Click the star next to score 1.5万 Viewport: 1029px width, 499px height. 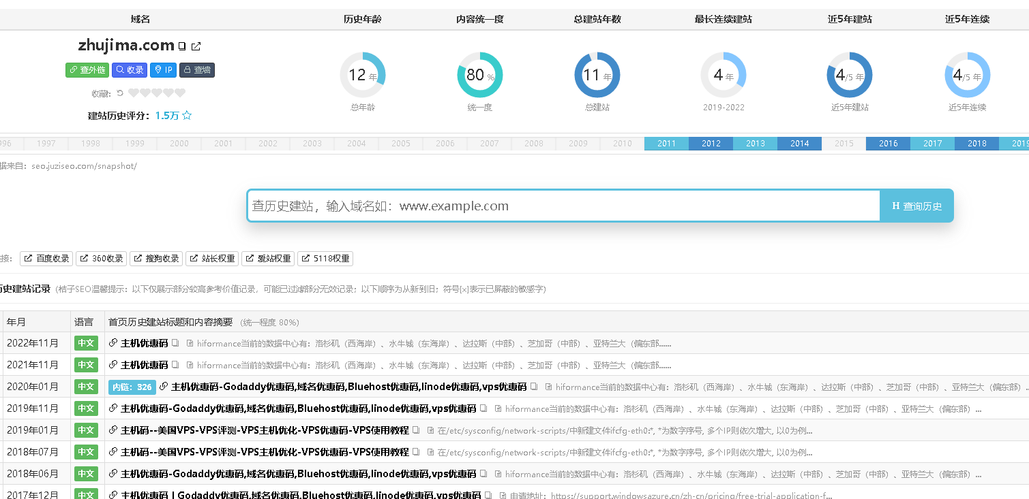[x=187, y=116]
